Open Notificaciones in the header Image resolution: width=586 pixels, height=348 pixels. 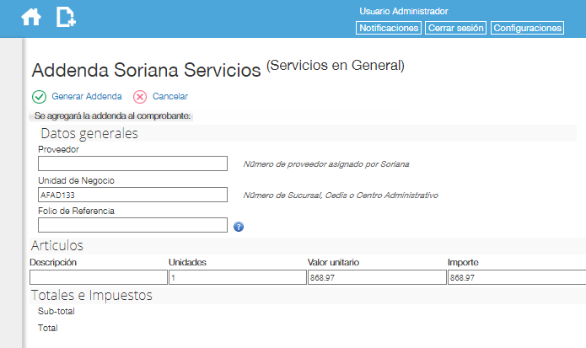(x=389, y=28)
